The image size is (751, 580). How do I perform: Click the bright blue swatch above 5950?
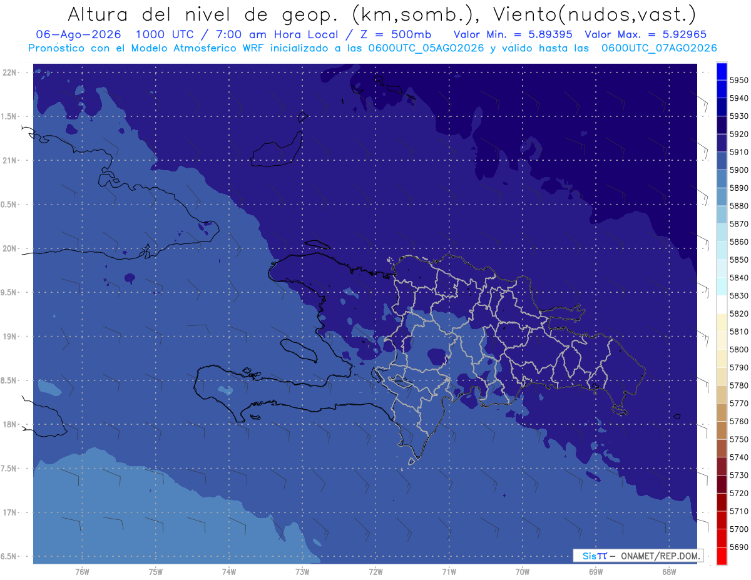pos(722,71)
